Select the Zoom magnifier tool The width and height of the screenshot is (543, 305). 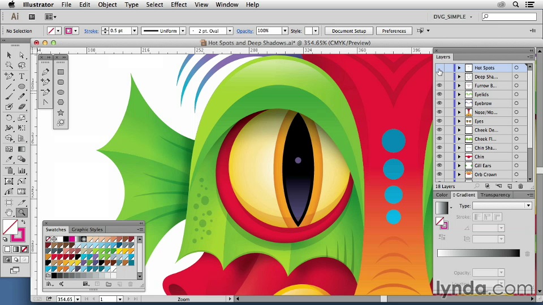click(21, 212)
